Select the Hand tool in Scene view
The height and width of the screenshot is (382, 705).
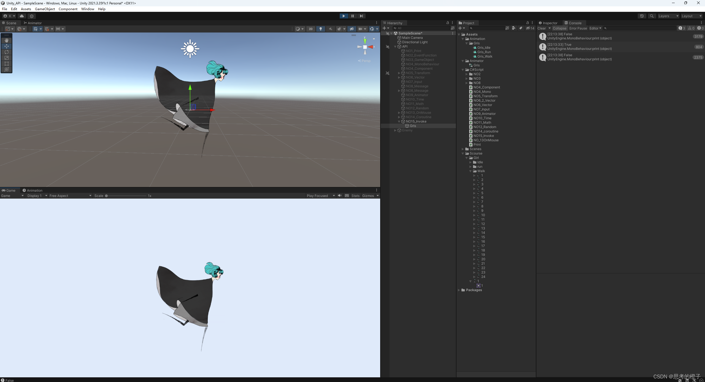7,40
